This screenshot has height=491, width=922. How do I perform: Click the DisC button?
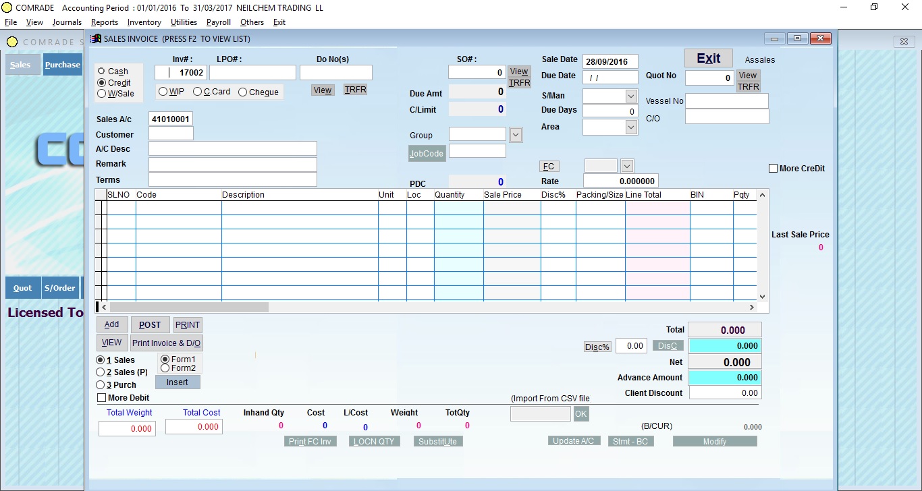pyautogui.click(x=668, y=346)
